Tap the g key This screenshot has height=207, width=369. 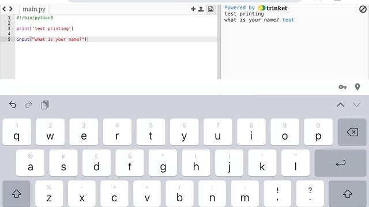pyautogui.click(x=163, y=163)
